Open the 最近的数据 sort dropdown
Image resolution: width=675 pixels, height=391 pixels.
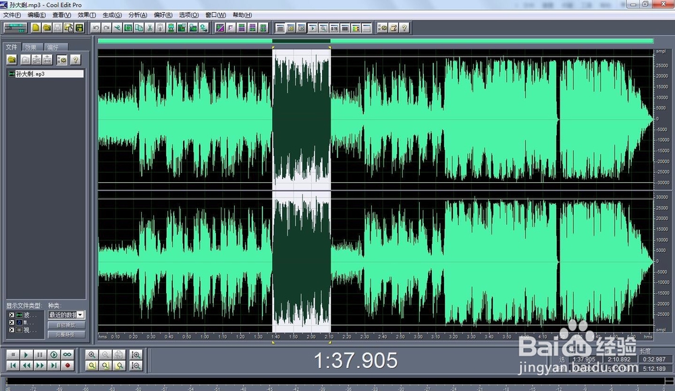80,315
